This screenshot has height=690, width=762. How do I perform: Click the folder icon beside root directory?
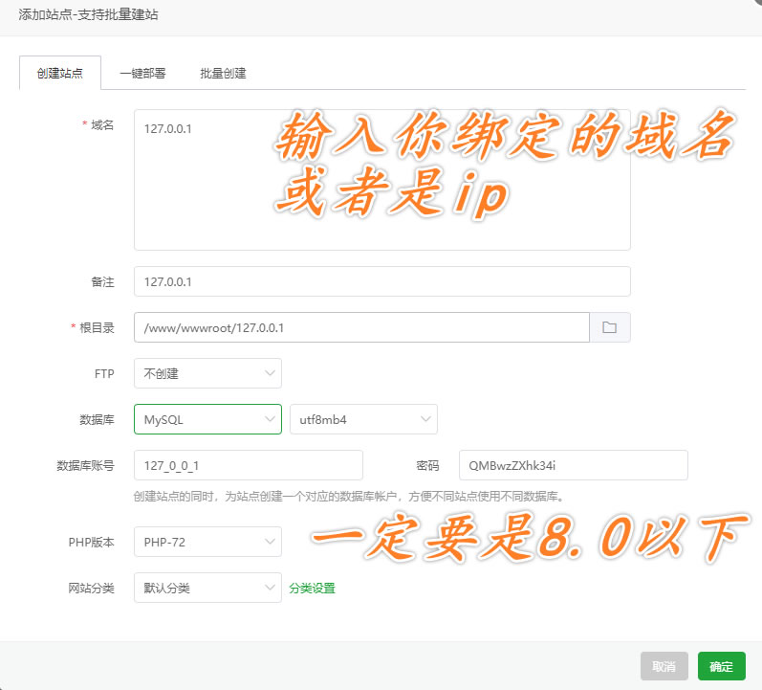pos(609,327)
